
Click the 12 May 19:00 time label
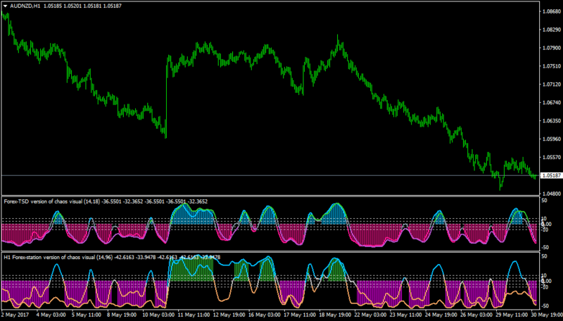pos(229,314)
